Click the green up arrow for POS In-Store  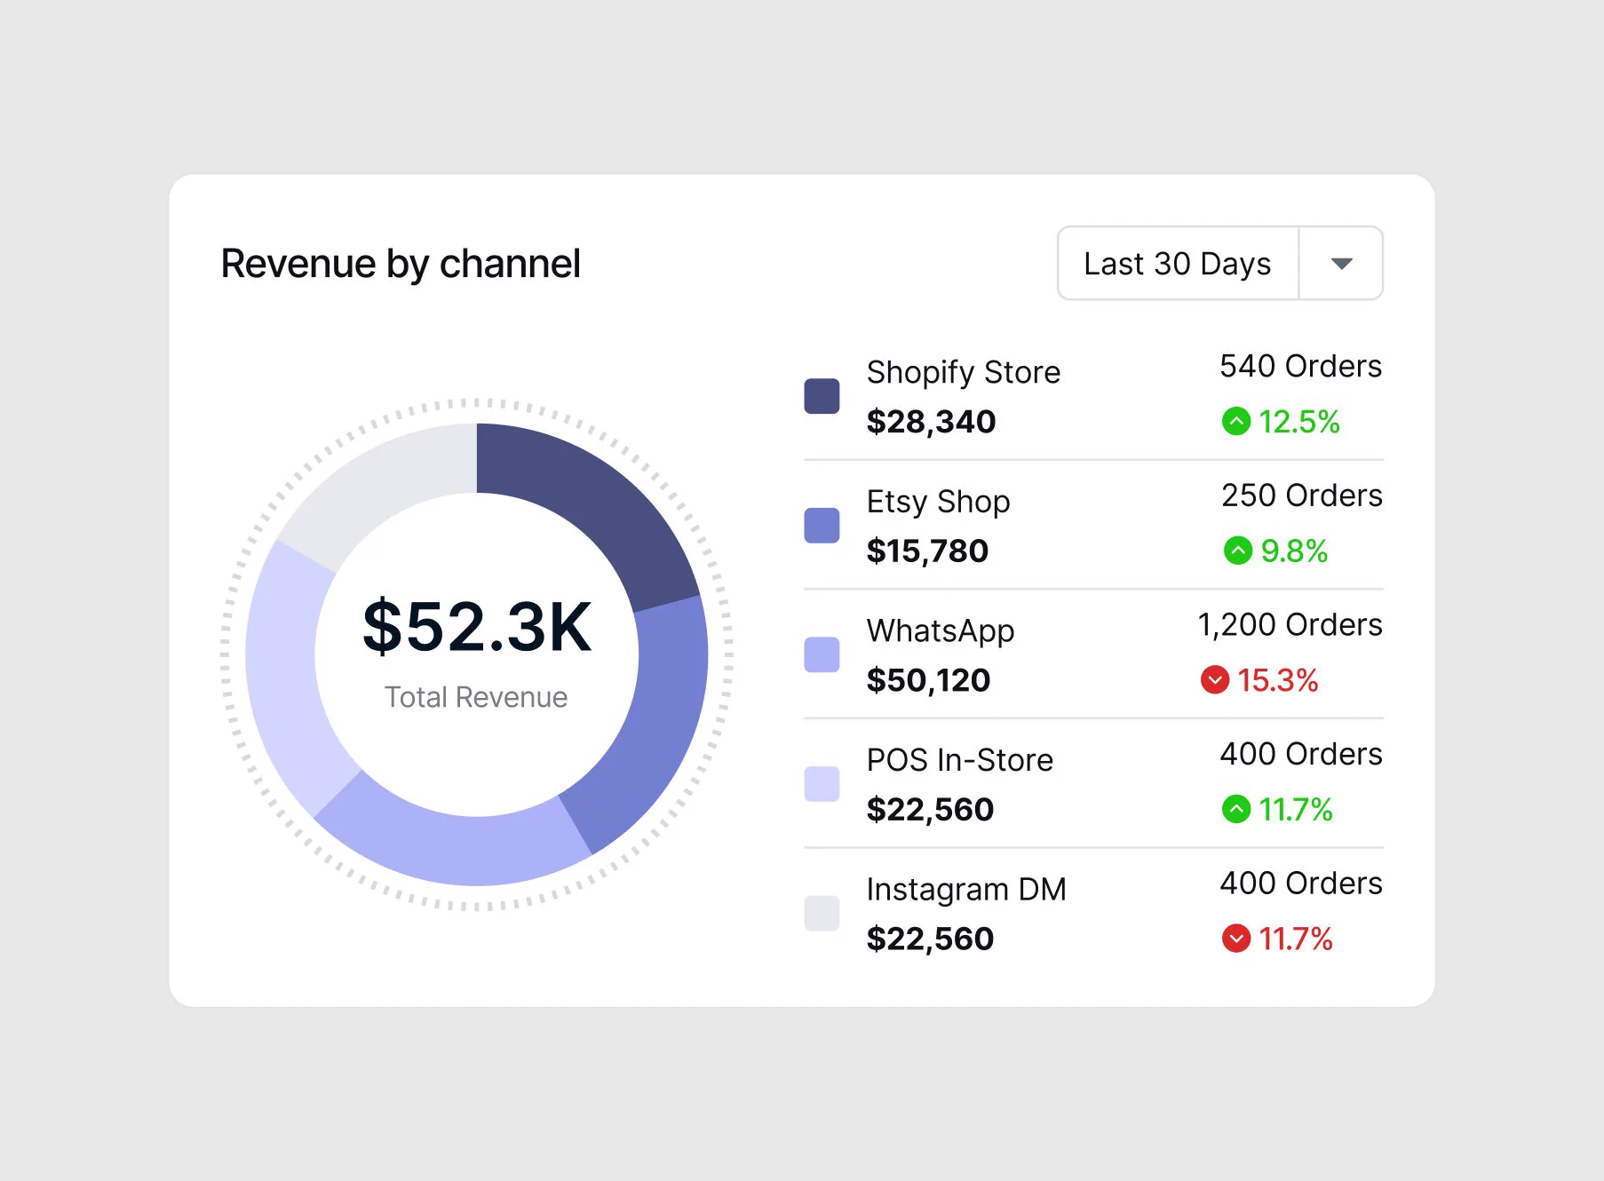tap(1235, 809)
